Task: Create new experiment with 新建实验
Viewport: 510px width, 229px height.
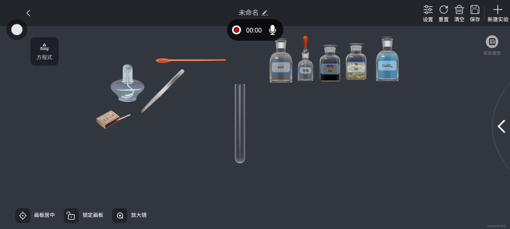Action: click(x=498, y=13)
